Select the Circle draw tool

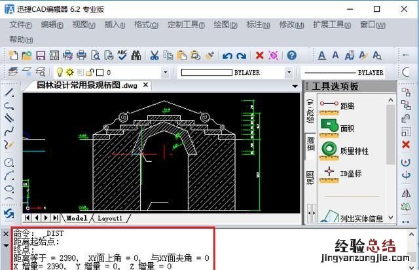click(9, 163)
